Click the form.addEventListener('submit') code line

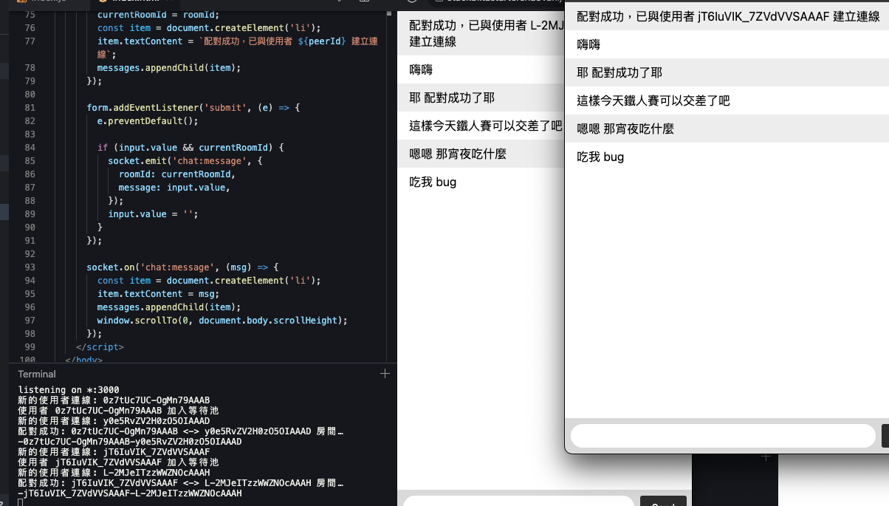click(193, 108)
